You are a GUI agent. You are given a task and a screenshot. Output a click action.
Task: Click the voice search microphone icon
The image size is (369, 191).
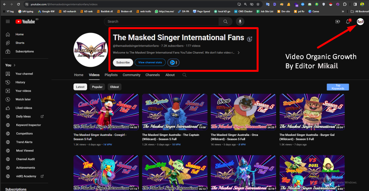240,22
